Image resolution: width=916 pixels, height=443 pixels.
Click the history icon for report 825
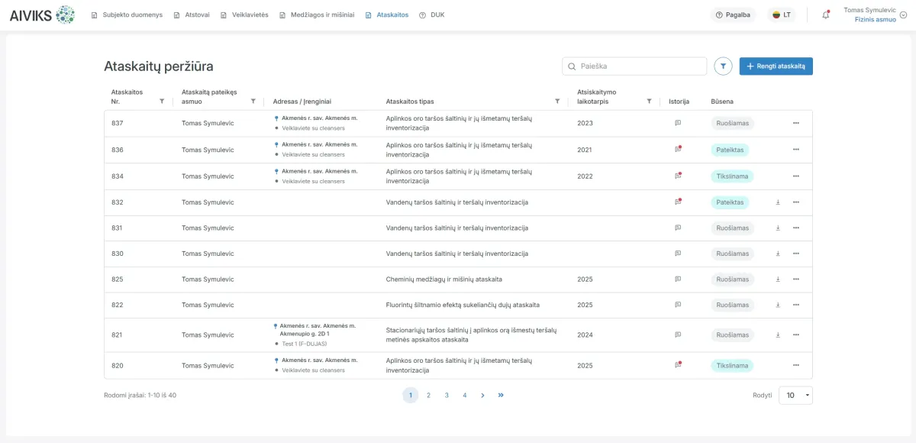[678, 280]
